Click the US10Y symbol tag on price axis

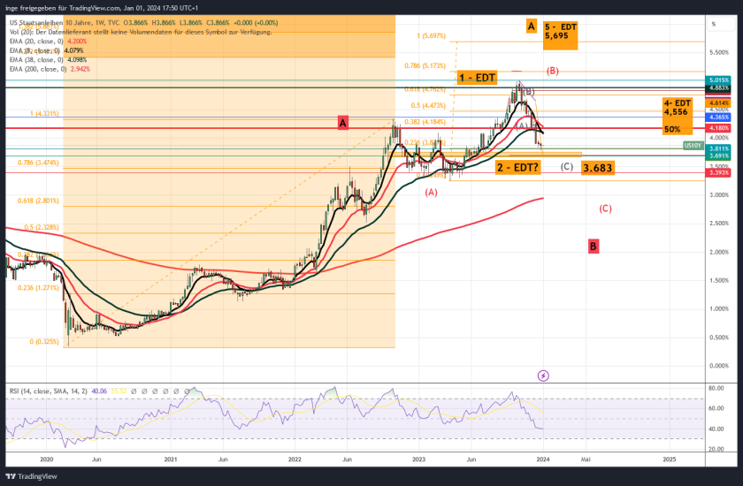[693, 144]
